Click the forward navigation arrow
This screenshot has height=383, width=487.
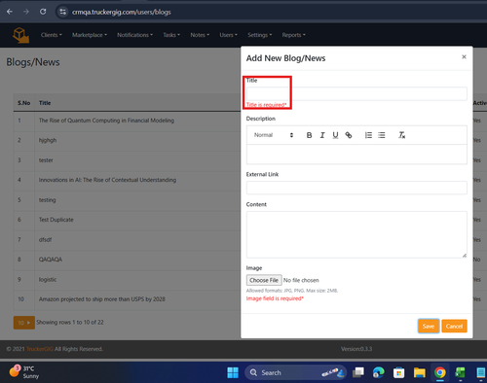(26, 12)
